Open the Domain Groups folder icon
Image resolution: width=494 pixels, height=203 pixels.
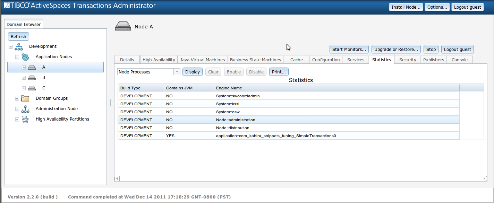[x=25, y=98]
